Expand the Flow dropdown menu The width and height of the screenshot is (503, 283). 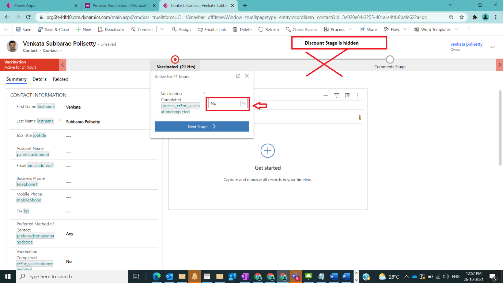tap(404, 29)
